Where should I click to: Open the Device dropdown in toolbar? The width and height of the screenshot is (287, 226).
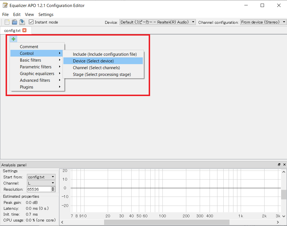coord(158,22)
